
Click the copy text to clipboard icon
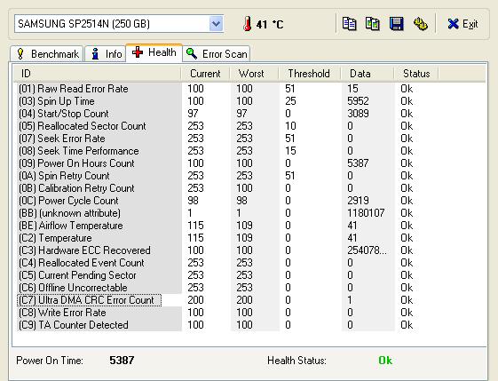coord(349,24)
